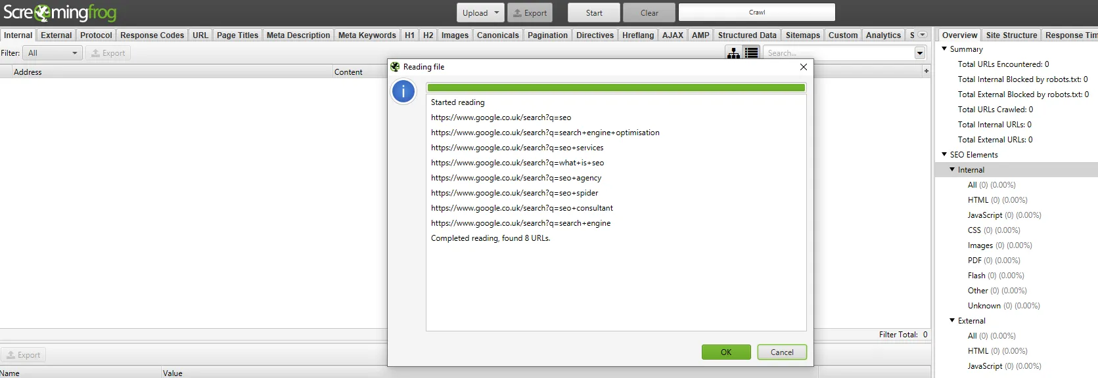Click the Search input field
This screenshot has height=378, width=1098.
tap(838, 53)
